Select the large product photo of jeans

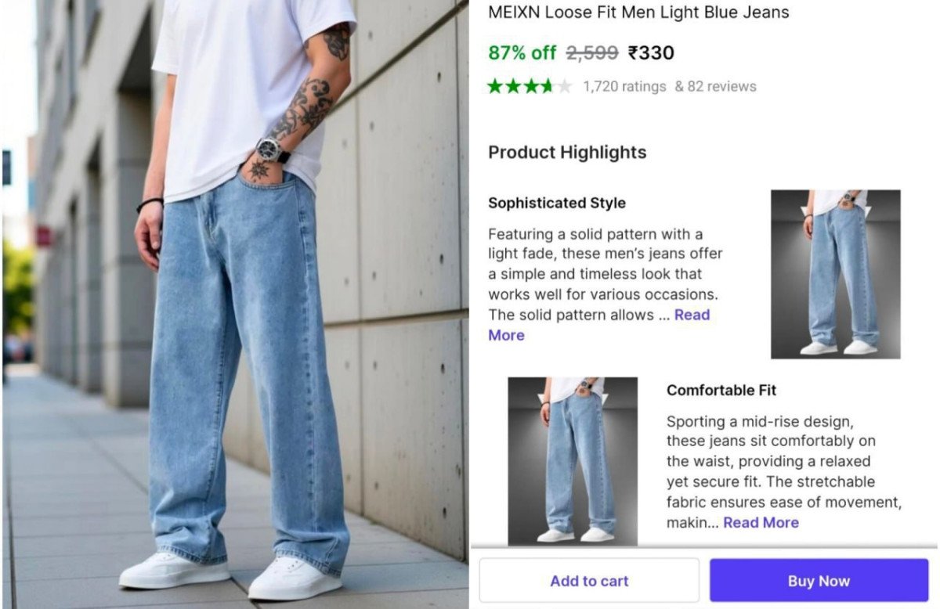click(235, 304)
